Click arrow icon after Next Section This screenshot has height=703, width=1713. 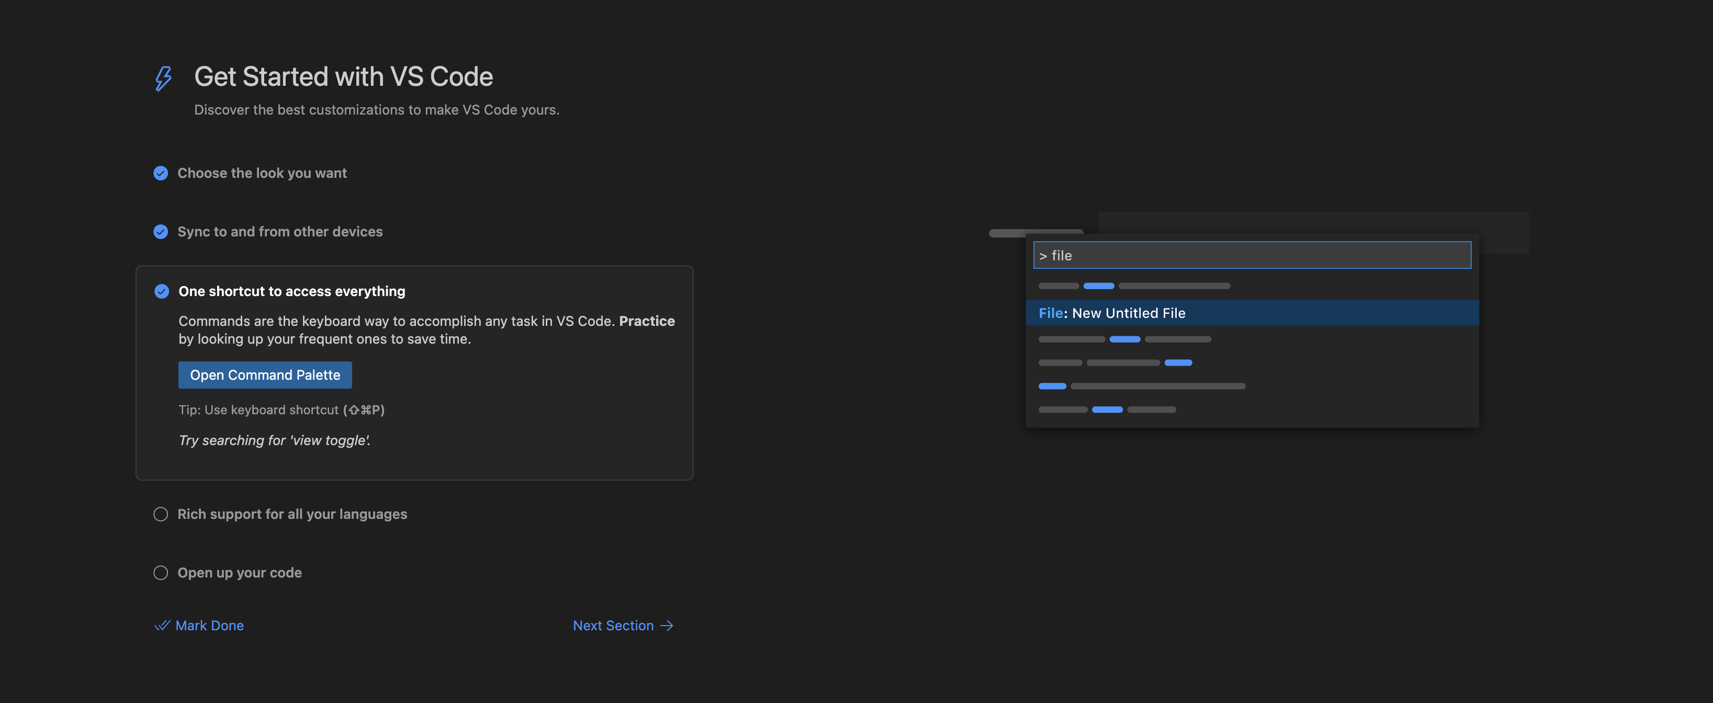(x=667, y=626)
